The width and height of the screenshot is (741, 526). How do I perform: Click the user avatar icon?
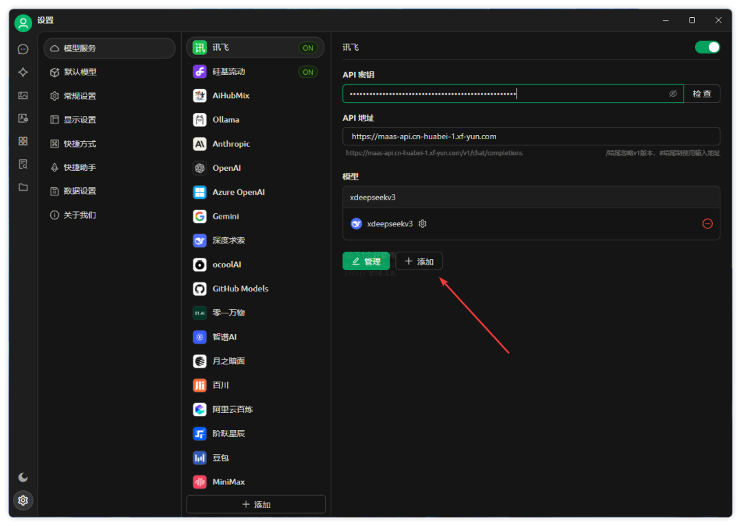pyautogui.click(x=23, y=23)
